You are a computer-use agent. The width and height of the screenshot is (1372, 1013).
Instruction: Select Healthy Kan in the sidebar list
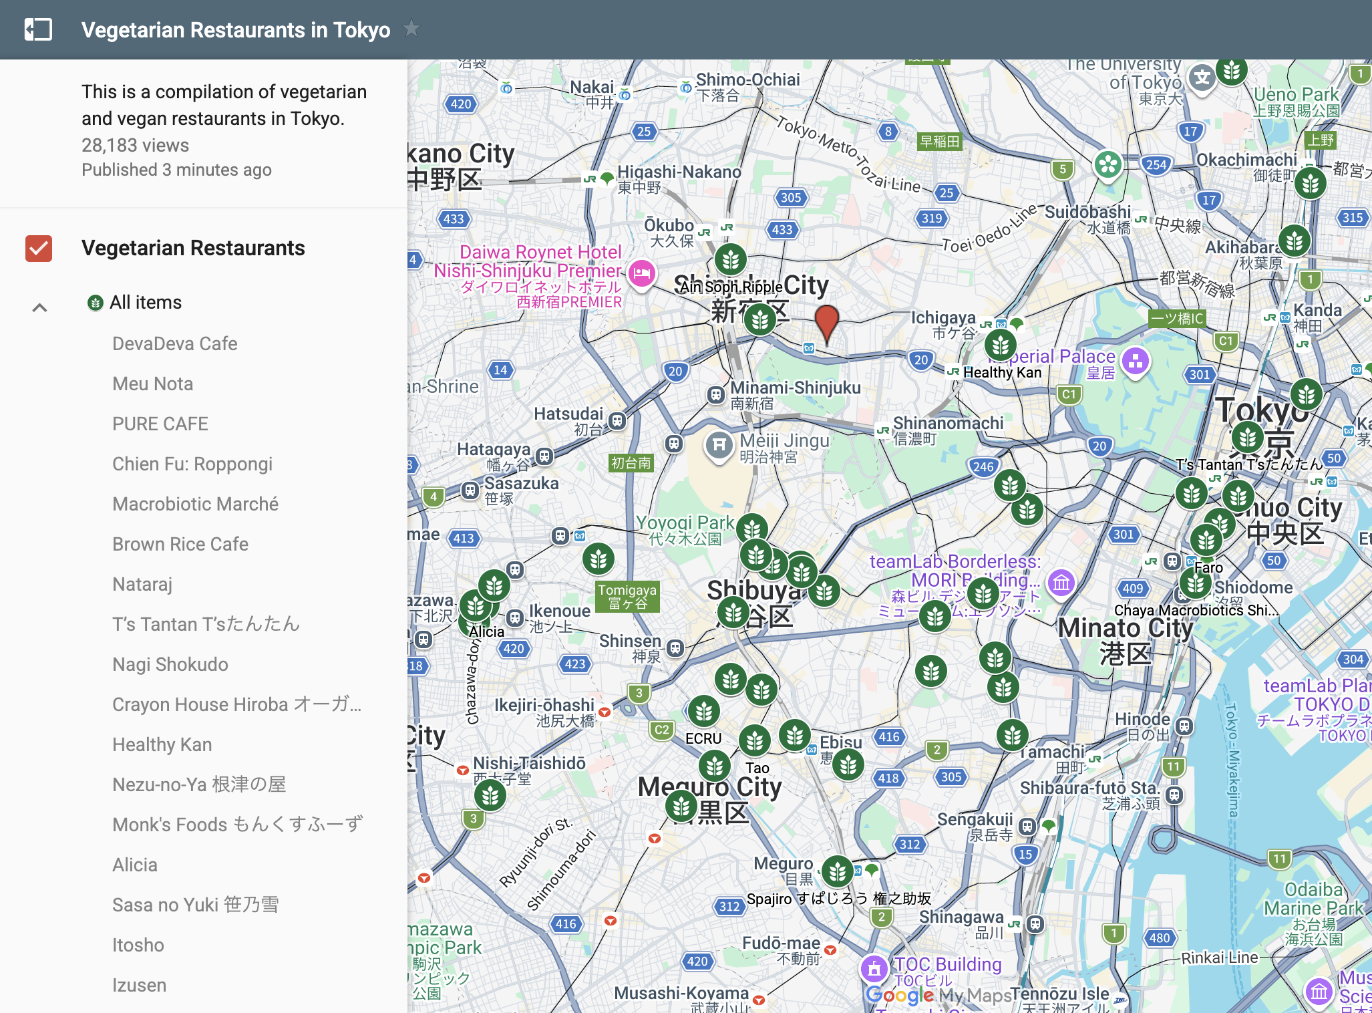point(162,744)
